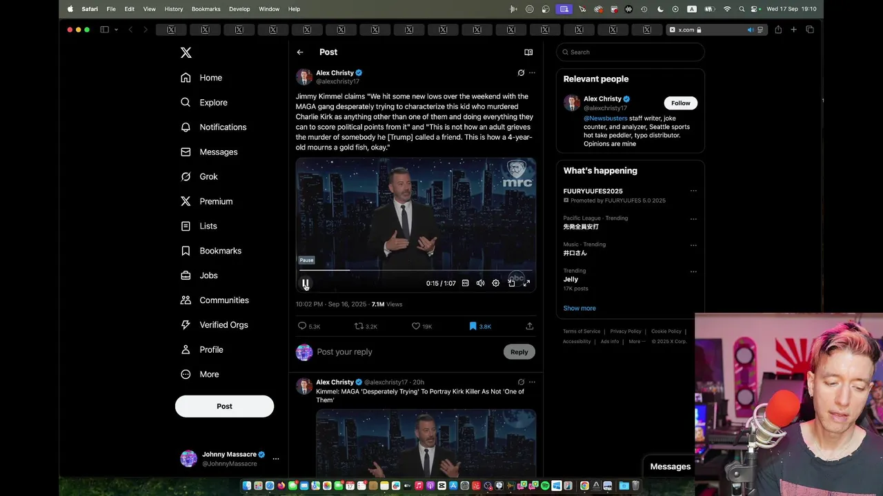Click the Post your reply field
This screenshot has height=496, width=883.
tap(407, 352)
